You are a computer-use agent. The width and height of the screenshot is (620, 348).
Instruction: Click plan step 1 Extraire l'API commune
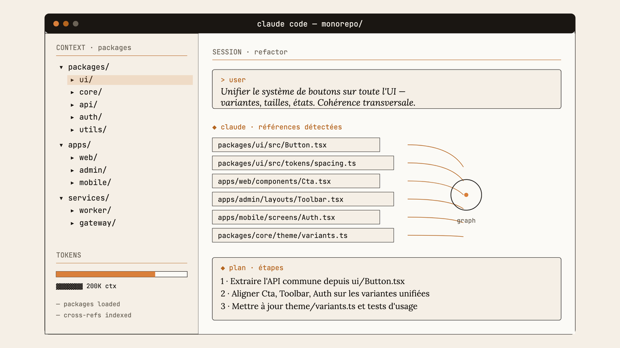(x=313, y=281)
